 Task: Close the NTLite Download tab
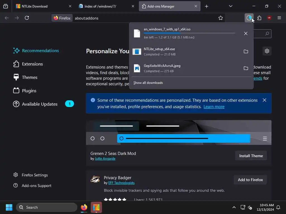click(70, 6)
